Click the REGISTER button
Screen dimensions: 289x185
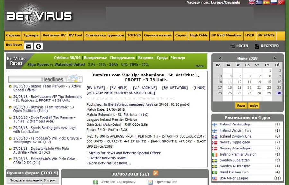point(267,46)
